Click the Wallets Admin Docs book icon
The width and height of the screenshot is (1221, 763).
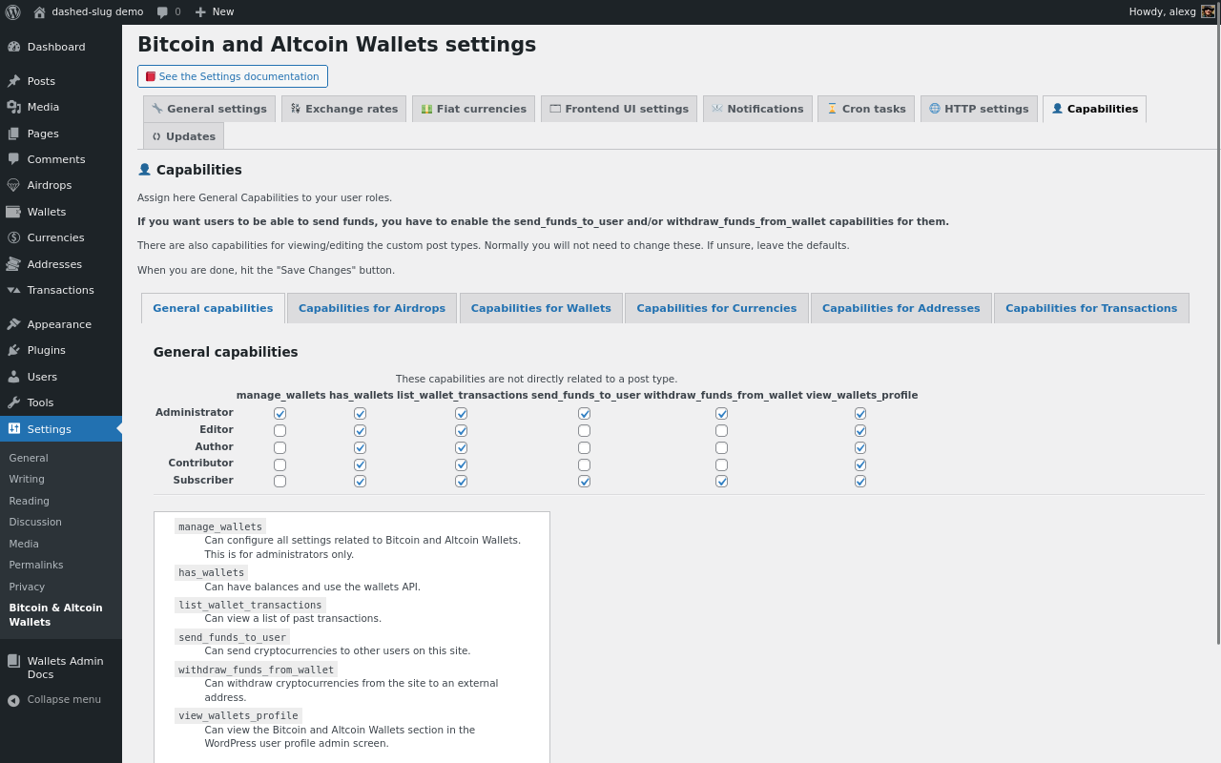13,661
